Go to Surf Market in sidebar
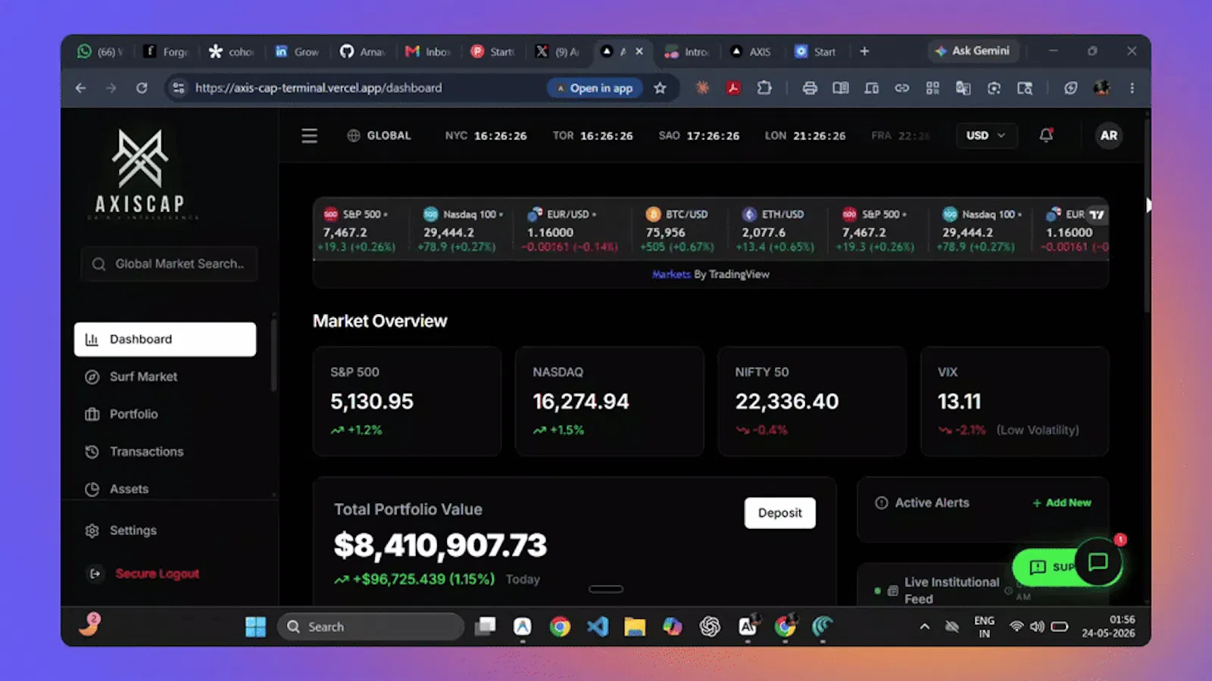The width and height of the screenshot is (1212, 681). (x=165, y=377)
